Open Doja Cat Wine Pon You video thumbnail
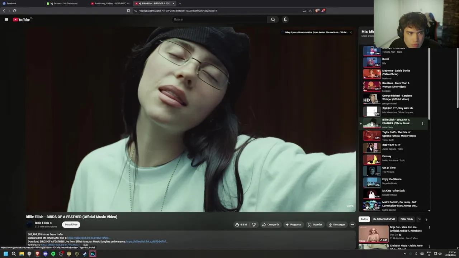The width and height of the screenshot is (459, 258). 374,234
